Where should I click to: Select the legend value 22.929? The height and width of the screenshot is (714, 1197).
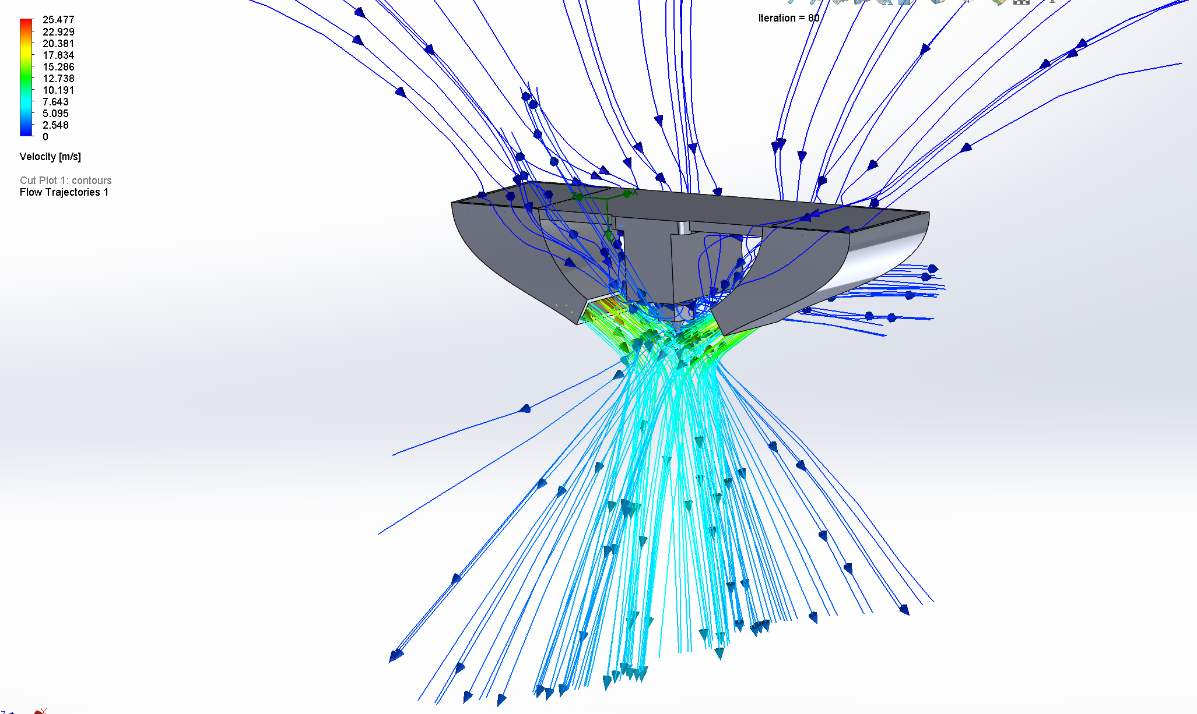(x=58, y=32)
